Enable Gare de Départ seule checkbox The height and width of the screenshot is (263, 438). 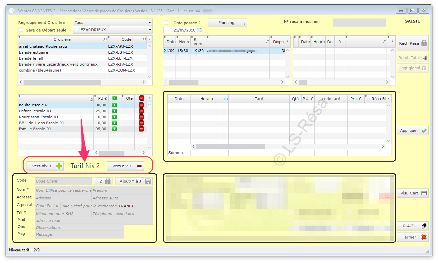click(21, 30)
